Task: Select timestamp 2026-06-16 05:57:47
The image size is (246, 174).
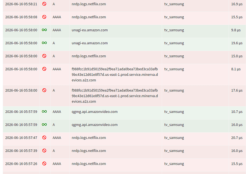Action: [21, 138]
